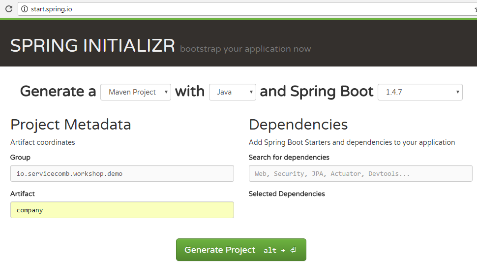Reload the page with the refresh icon
Image resolution: width=477 pixels, height=265 pixels.
(x=9, y=9)
